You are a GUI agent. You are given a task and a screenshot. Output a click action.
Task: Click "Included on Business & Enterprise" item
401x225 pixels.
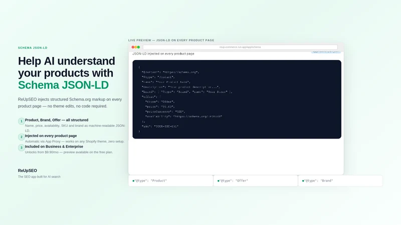54,146
